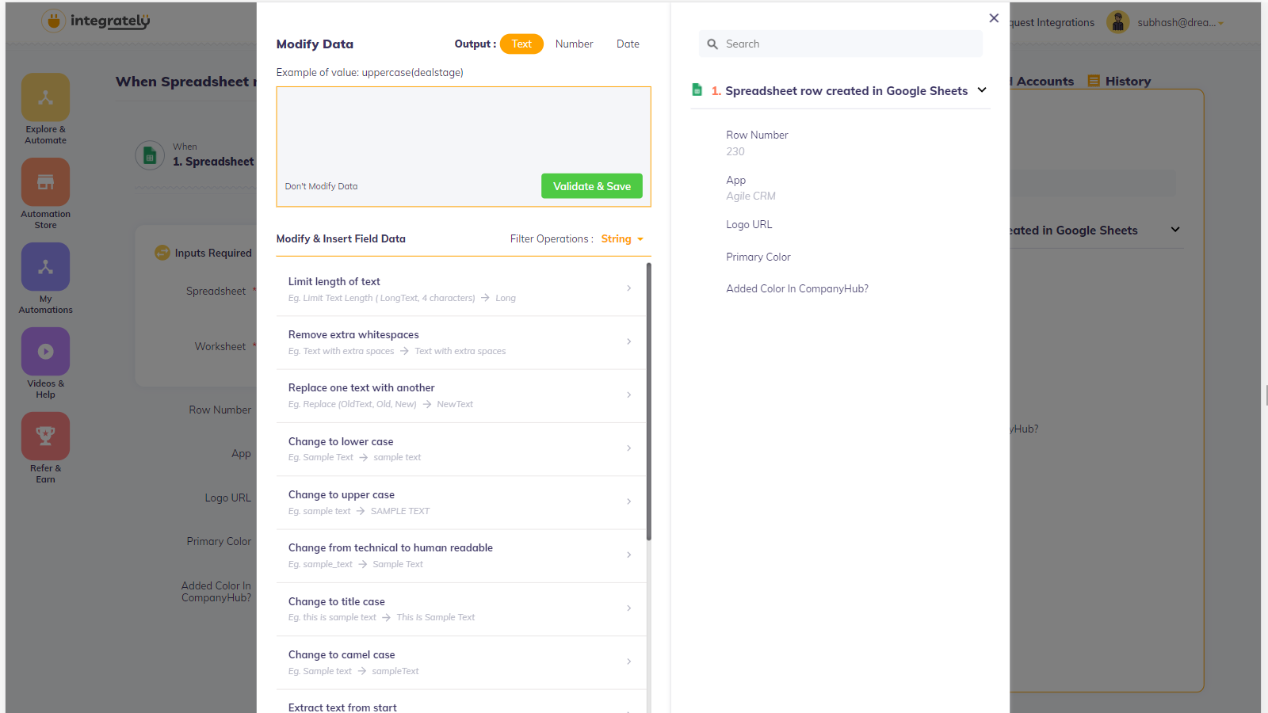
Task: Select Text output type
Action: 521,44
